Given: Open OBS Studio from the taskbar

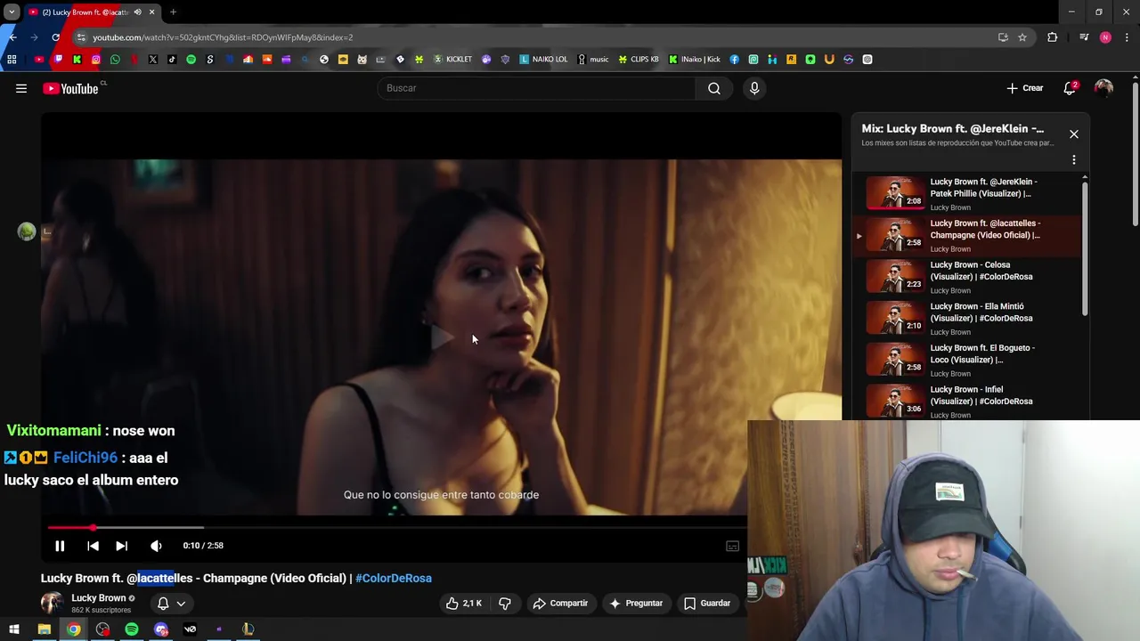Looking at the screenshot, I should (102, 629).
